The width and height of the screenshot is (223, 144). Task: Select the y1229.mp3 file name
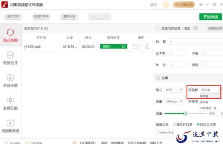point(32,47)
